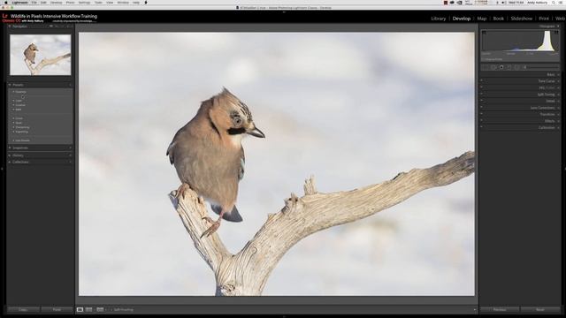Switch to the Map module

click(481, 19)
